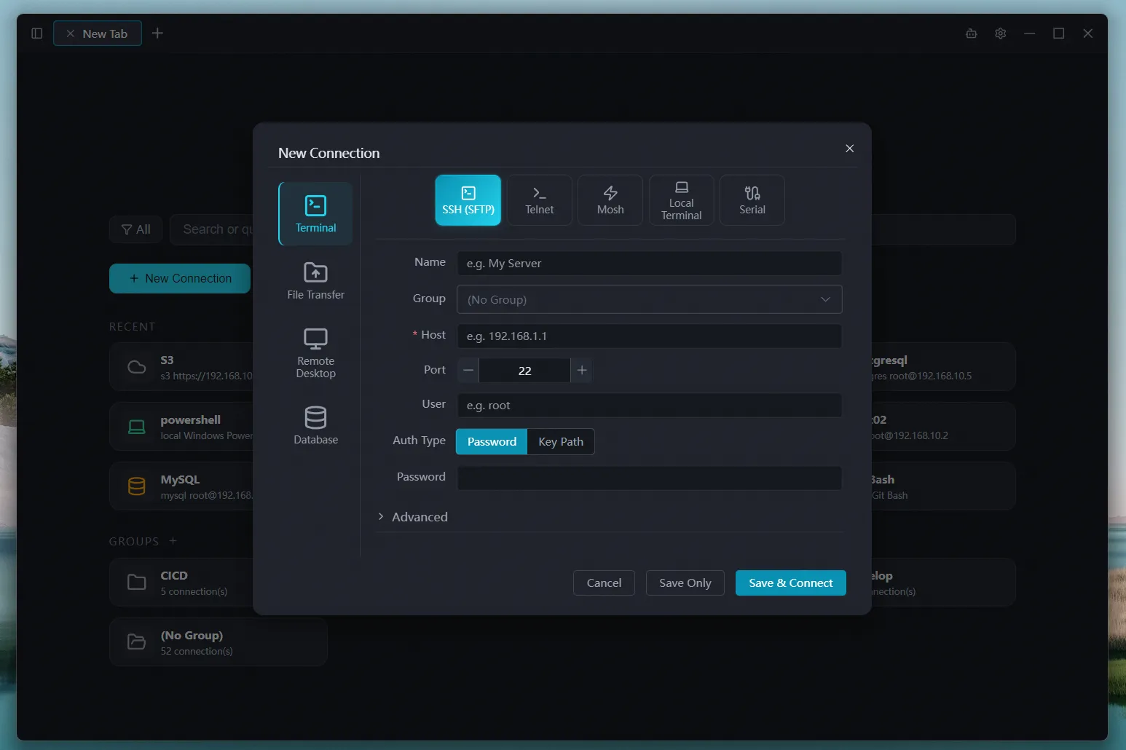Select Local Terminal connection type
1126x750 pixels.
tap(681, 200)
